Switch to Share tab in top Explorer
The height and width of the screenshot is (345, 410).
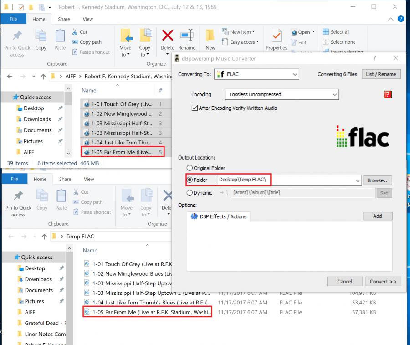64,19
